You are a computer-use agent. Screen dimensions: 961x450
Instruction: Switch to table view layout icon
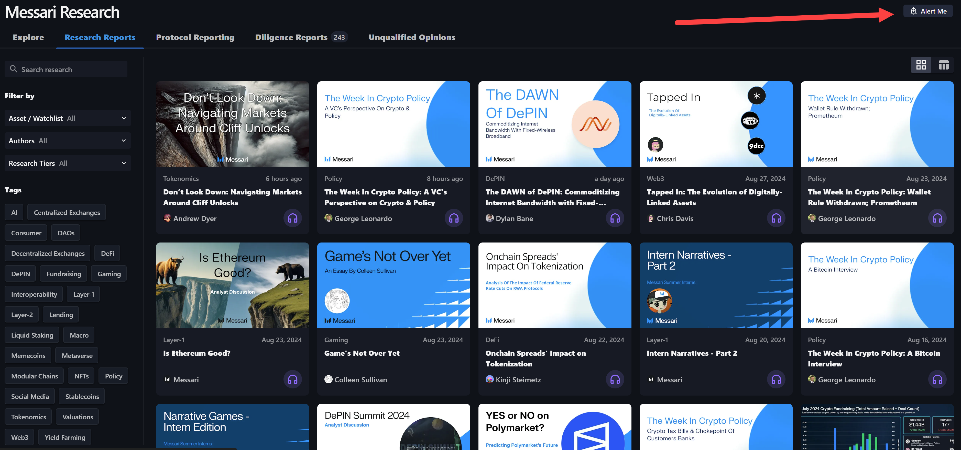[x=943, y=65]
